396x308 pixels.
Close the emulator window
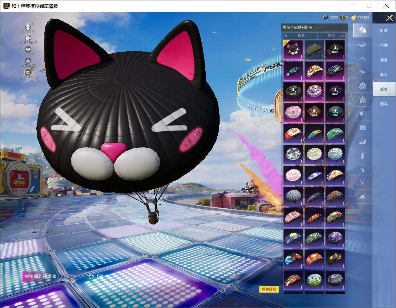click(386, 6)
